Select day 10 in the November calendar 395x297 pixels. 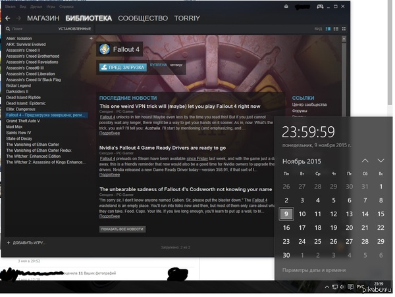[x=302, y=214]
